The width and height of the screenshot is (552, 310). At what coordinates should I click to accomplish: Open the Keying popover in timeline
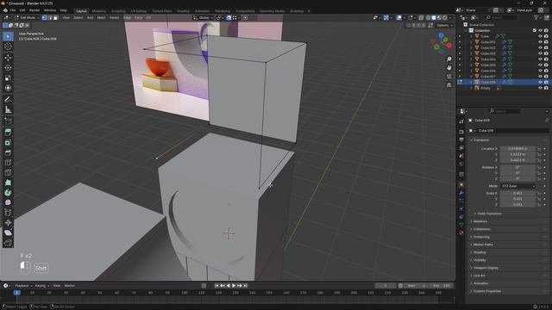pos(42,286)
